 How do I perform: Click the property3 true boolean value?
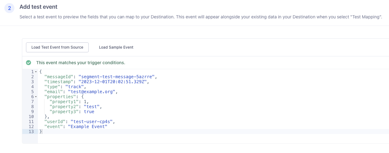point(89,112)
